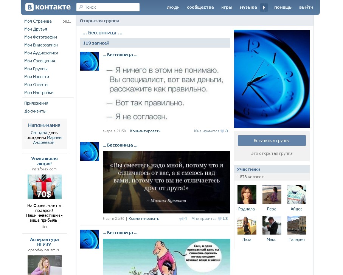The width and height of the screenshot is (343, 275).
Task: Click the first post's Бессонница author name
Action: [x=120, y=55]
